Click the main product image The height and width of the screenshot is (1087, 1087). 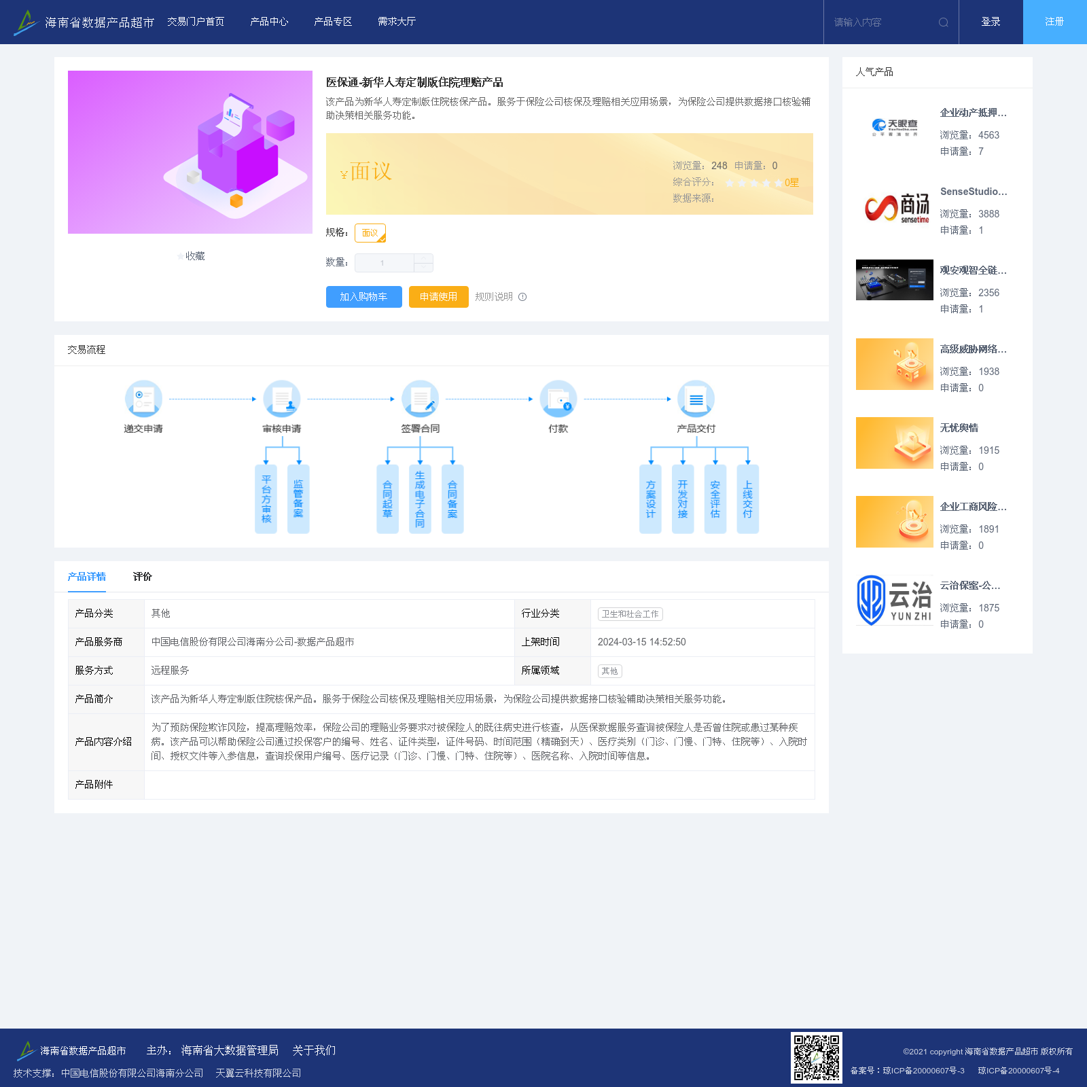(190, 152)
